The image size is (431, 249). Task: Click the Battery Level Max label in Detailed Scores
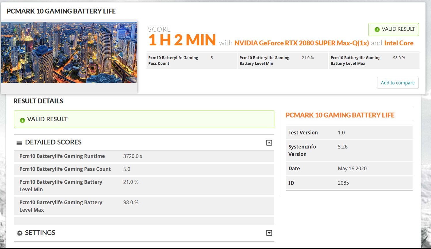click(61, 206)
